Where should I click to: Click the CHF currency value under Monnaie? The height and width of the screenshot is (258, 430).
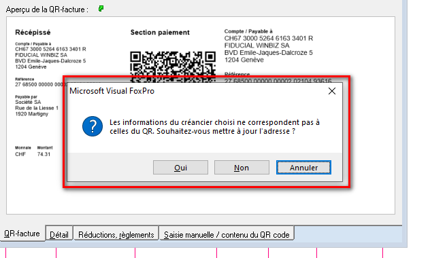tap(20, 154)
